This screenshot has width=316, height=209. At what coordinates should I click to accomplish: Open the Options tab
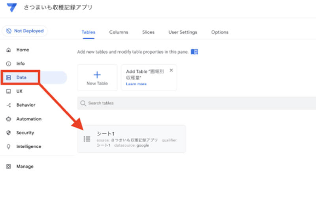pyautogui.click(x=220, y=32)
